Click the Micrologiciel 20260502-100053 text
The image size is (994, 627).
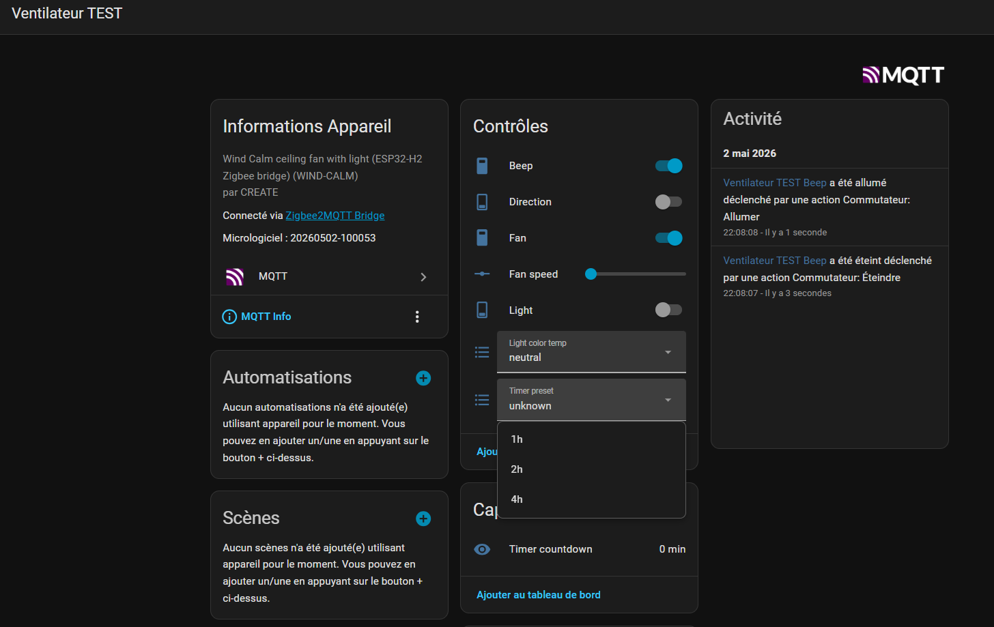click(299, 238)
